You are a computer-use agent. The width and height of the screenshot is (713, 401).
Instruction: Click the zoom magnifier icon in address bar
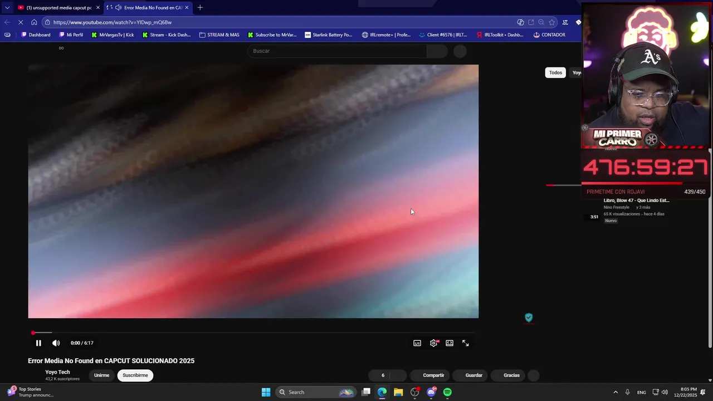(x=541, y=22)
